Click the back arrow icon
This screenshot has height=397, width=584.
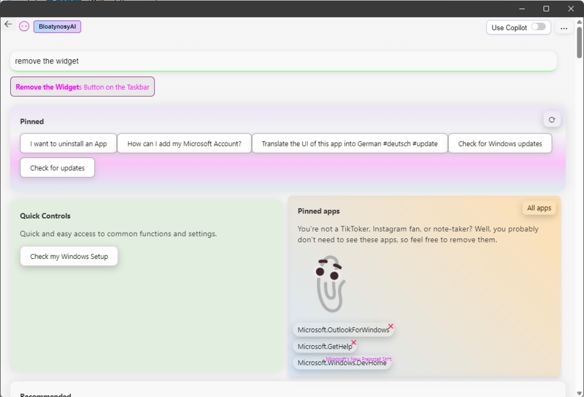(8, 24)
